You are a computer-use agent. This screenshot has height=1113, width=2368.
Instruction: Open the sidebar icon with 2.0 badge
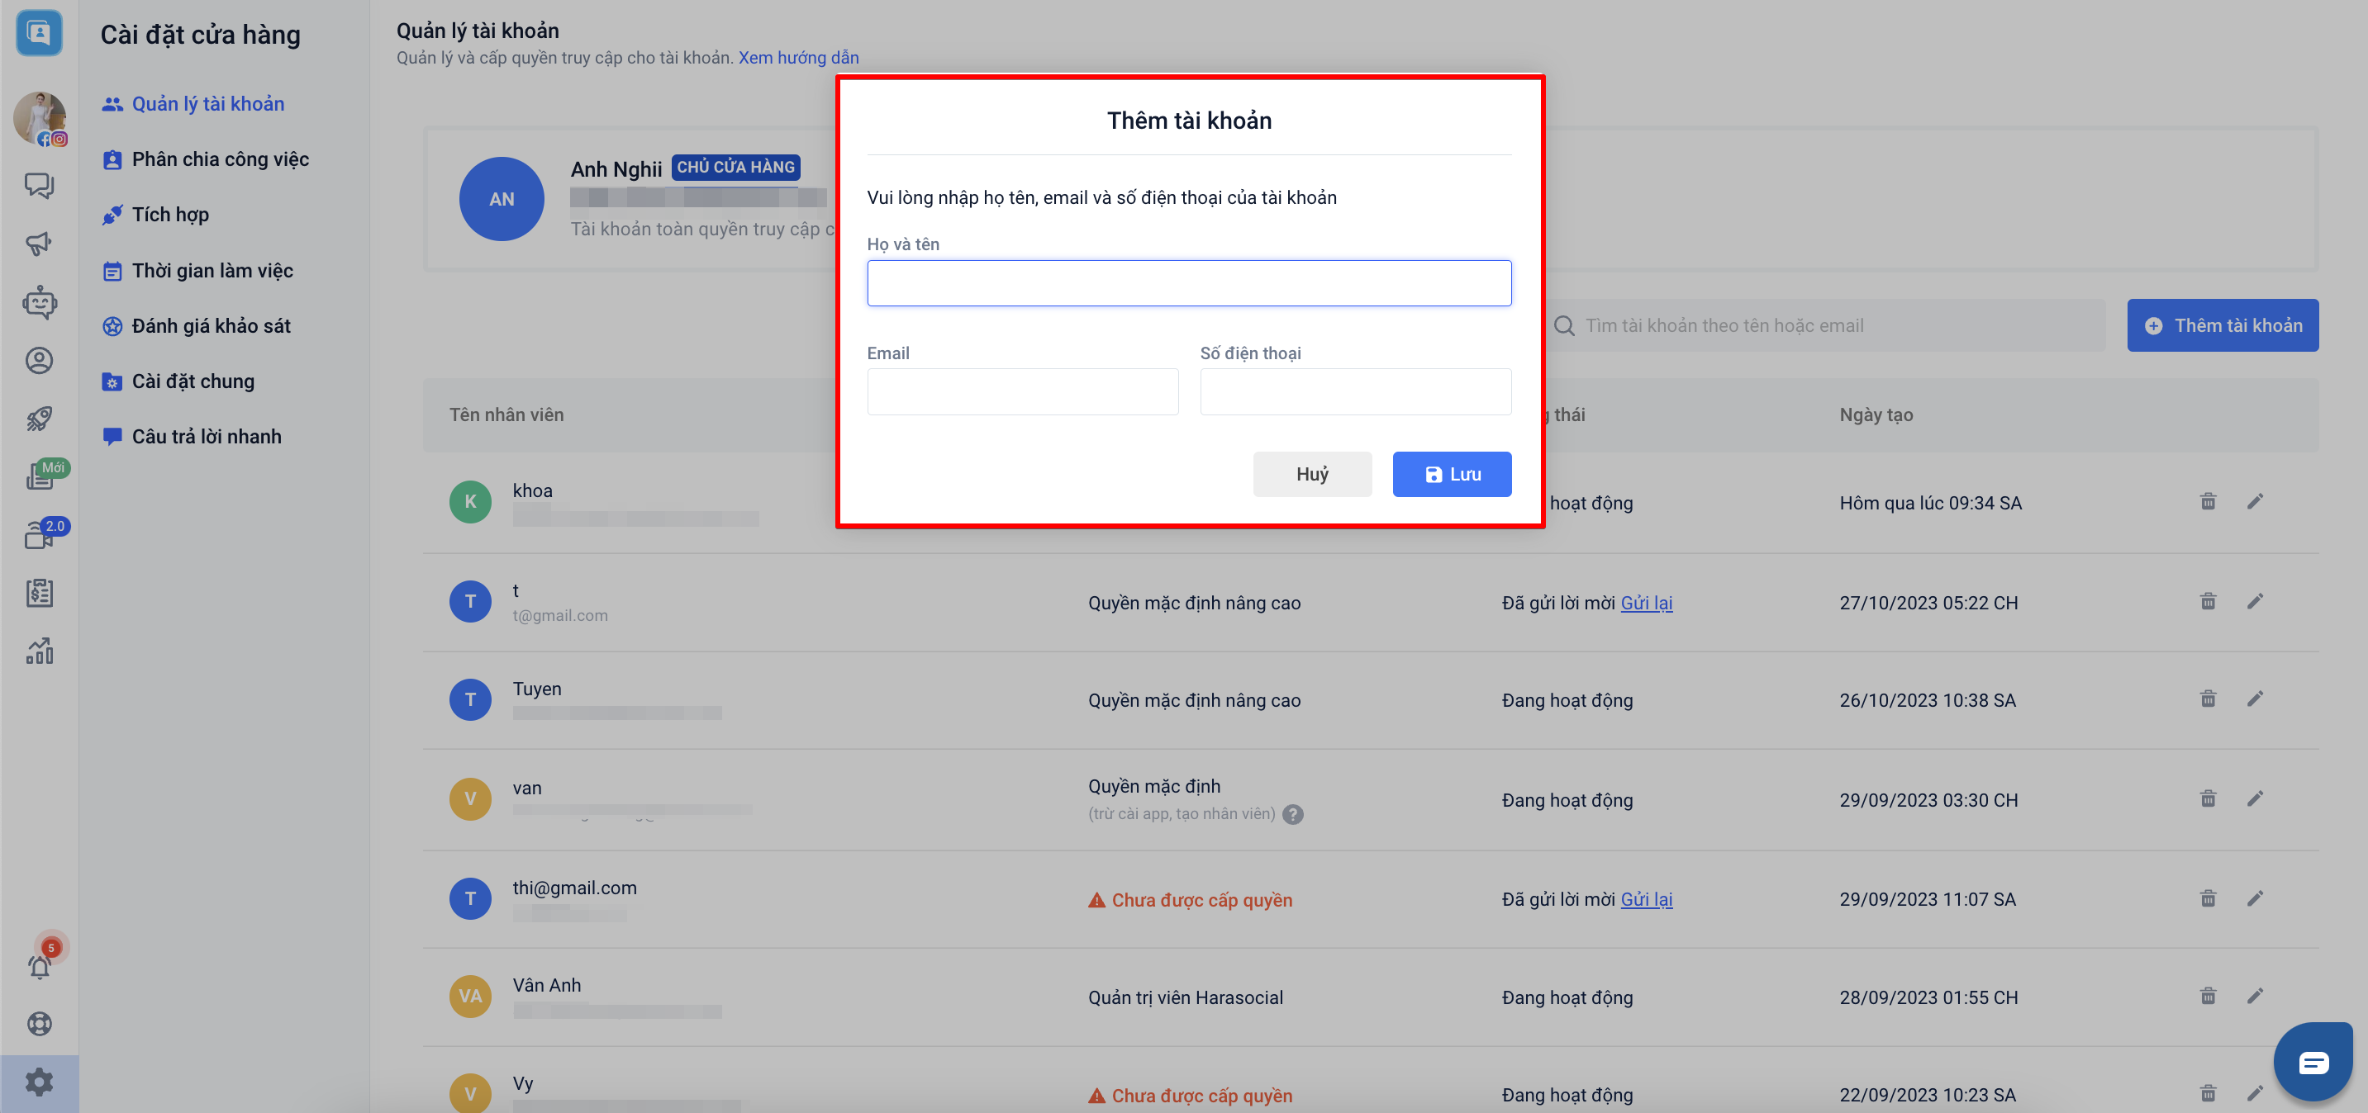40,534
